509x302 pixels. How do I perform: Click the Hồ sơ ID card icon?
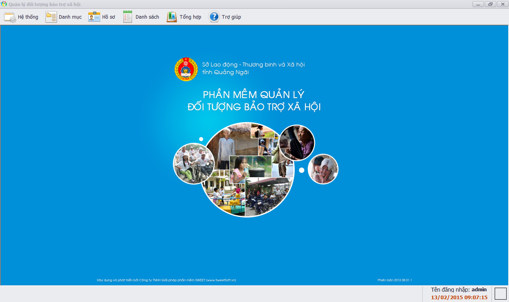94,17
